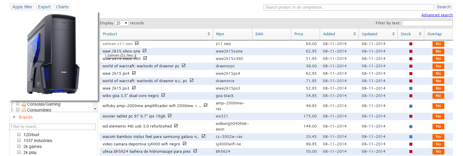
Task: Click stock indicator for zalman z11 neo
Action: pos(411,44)
